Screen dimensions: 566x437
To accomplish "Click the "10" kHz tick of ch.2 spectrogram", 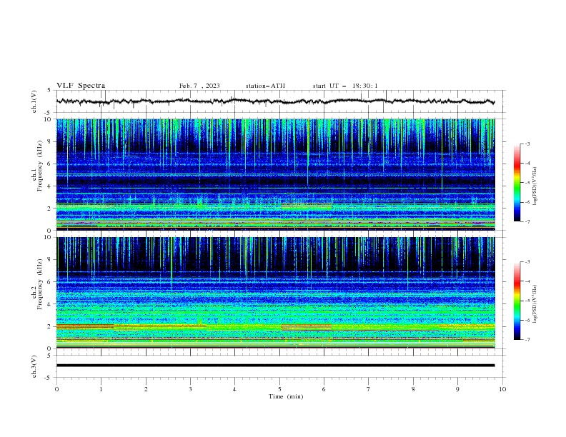I will tap(48, 237).
